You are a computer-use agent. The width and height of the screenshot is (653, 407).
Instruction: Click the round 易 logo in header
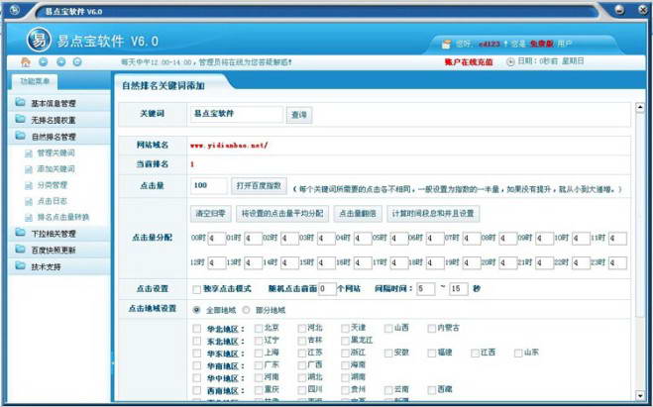(39, 41)
